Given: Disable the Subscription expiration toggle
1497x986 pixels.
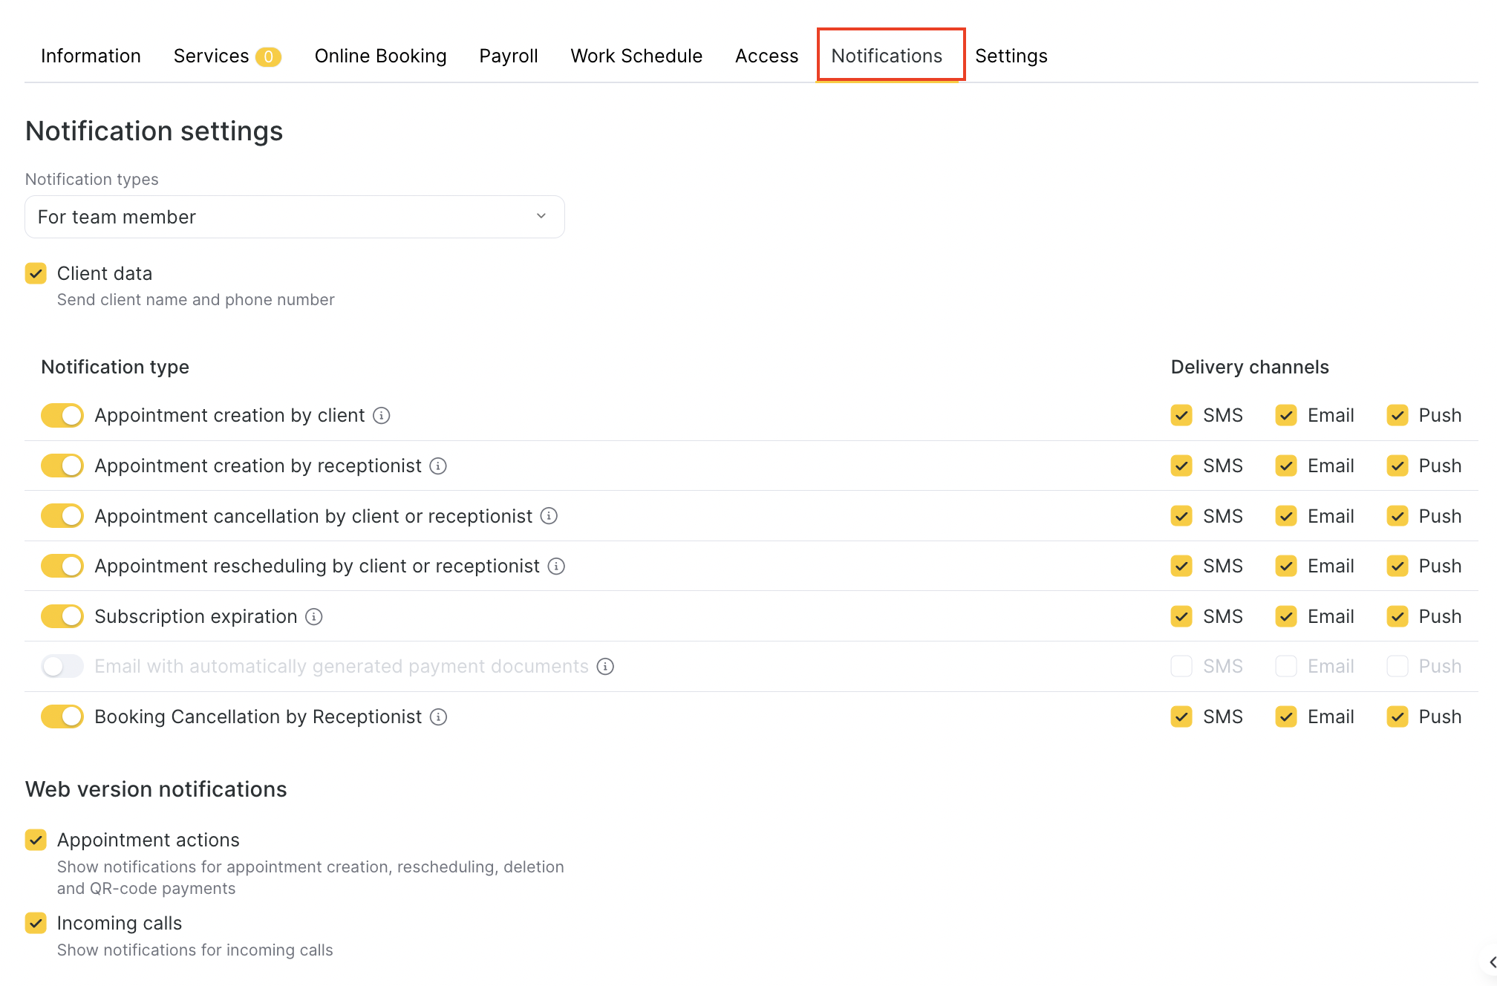Looking at the screenshot, I should (62, 616).
